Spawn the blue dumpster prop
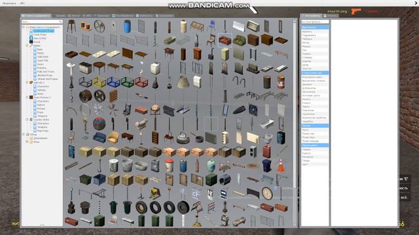This screenshot has height=235, width=419. click(99, 180)
